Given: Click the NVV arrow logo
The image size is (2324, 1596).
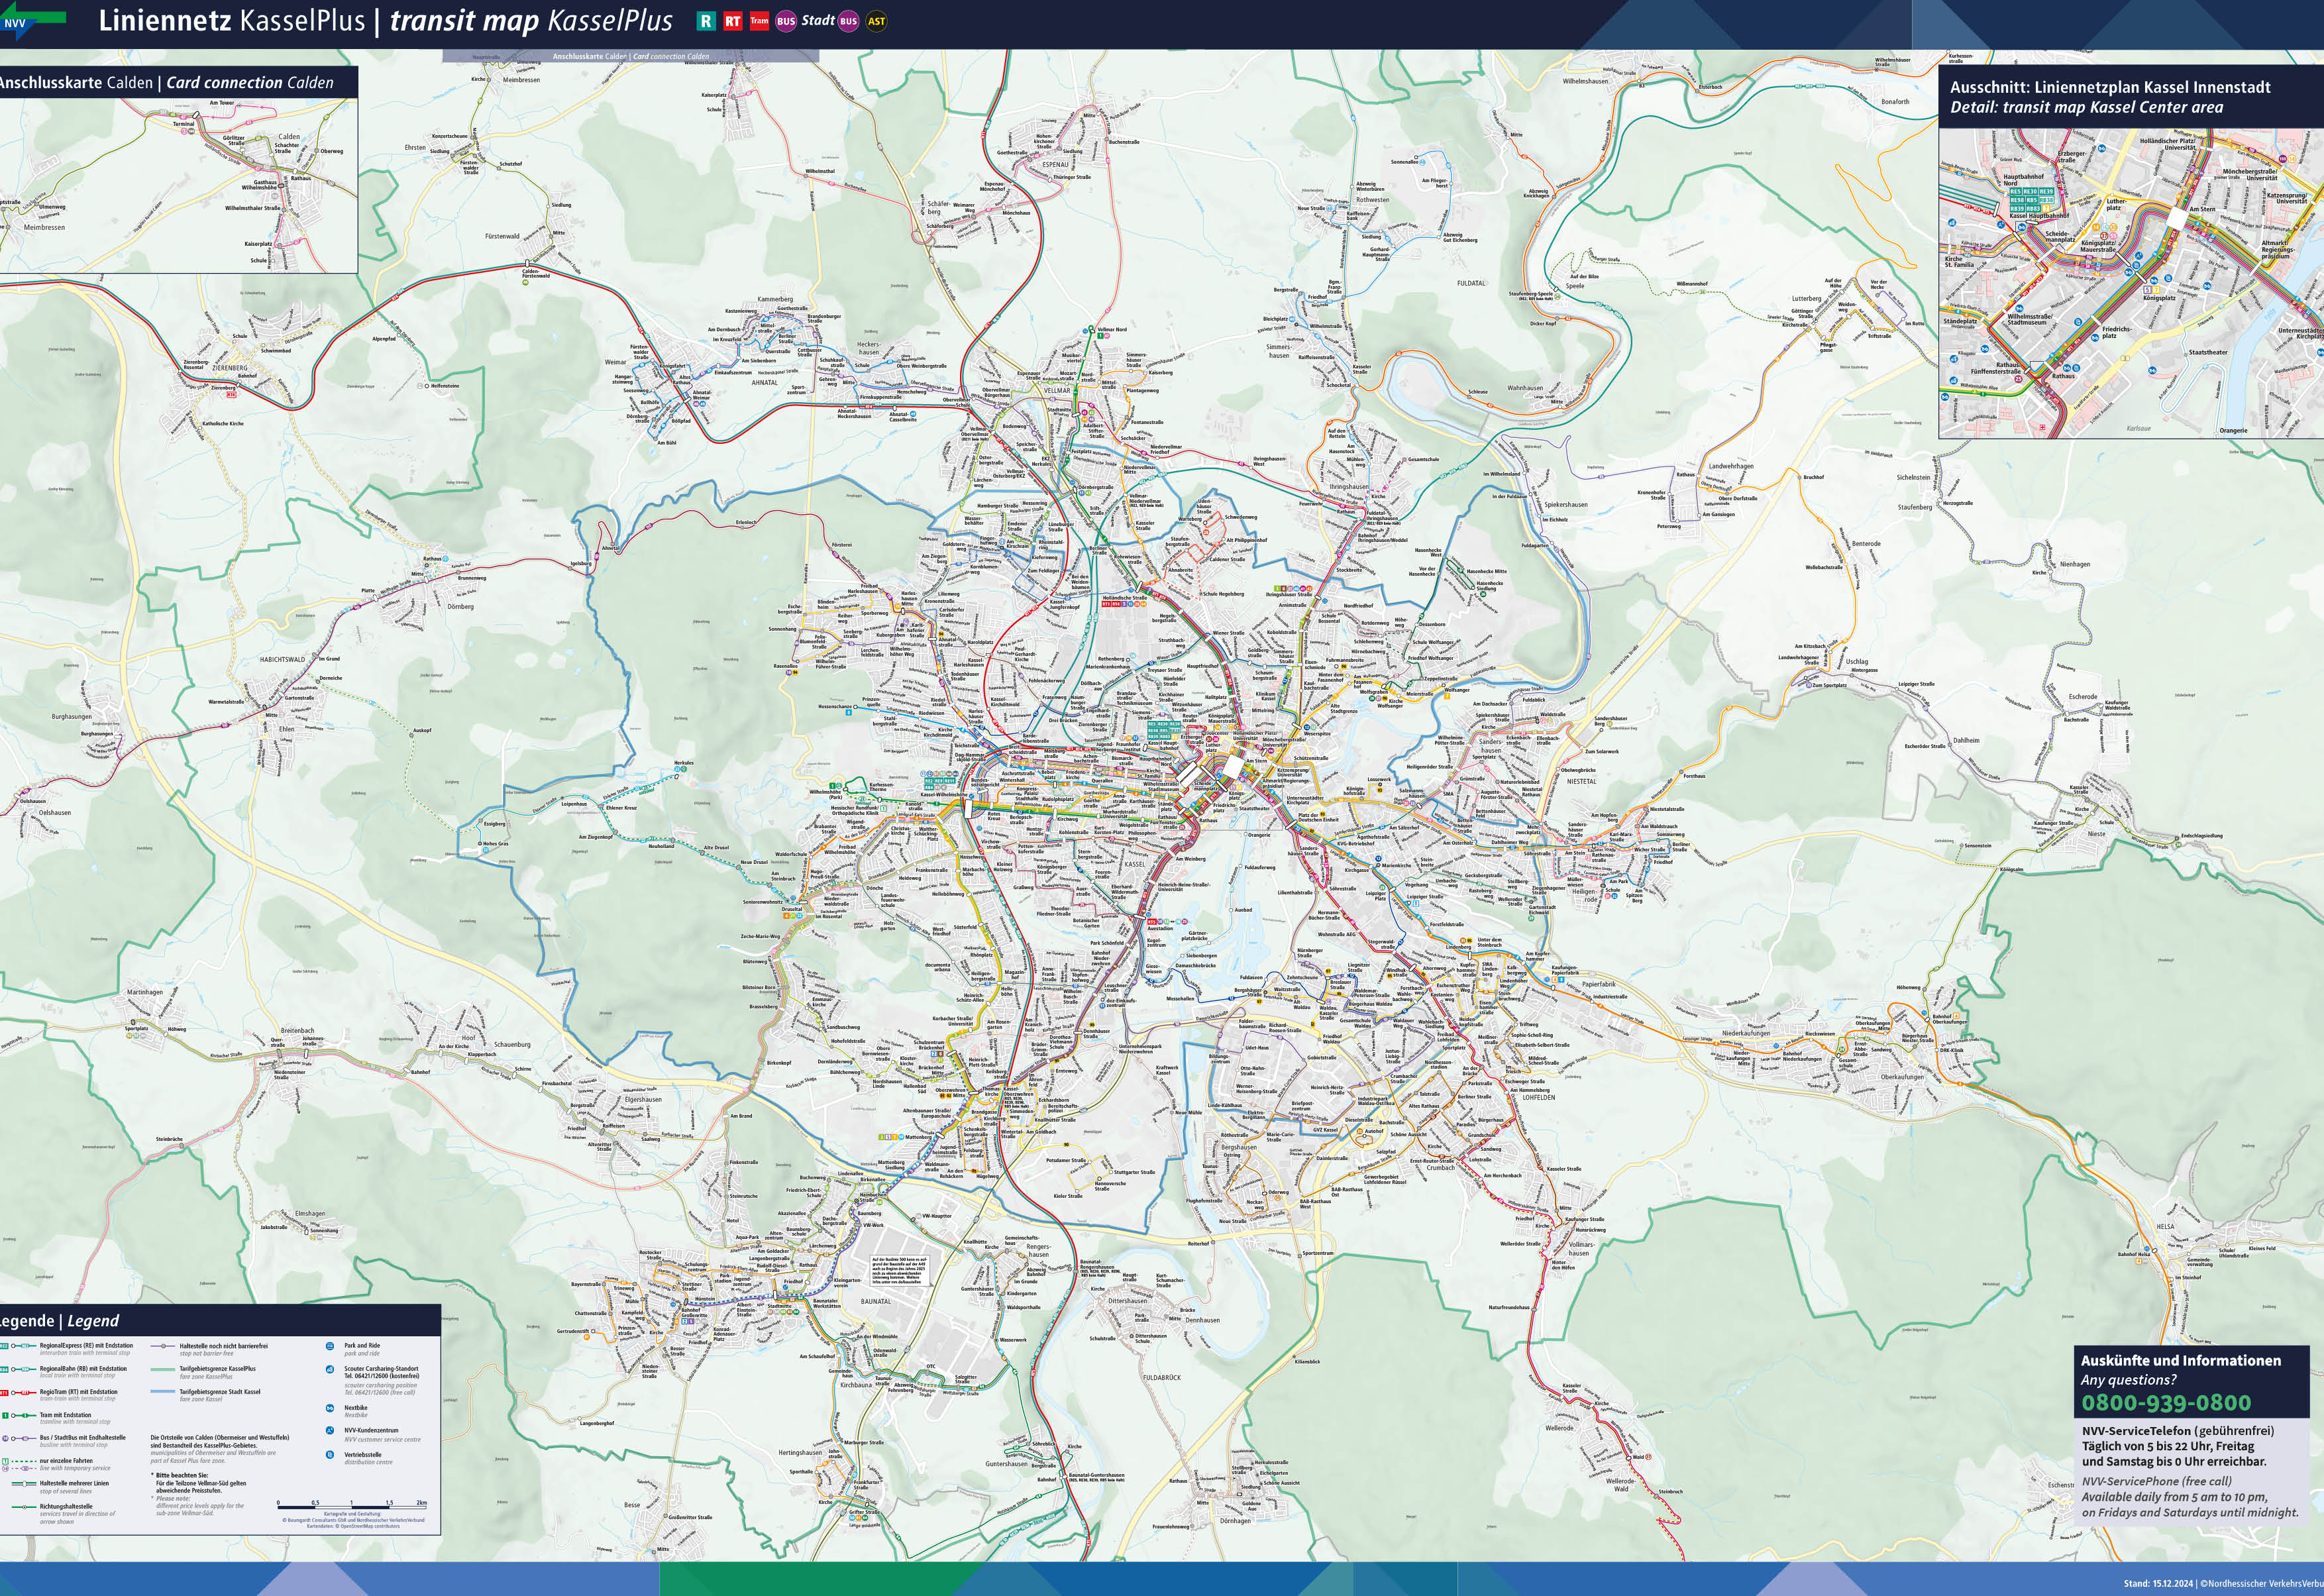Looking at the screenshot, I should [x=33, y=20].
